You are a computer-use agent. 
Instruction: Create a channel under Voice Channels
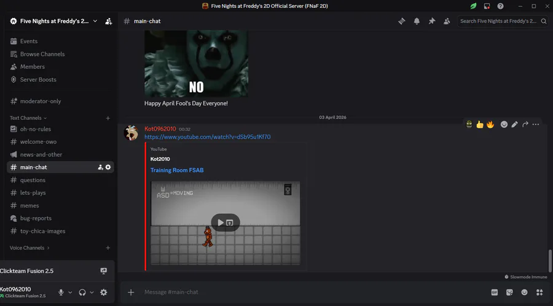(x=108, y=248)
